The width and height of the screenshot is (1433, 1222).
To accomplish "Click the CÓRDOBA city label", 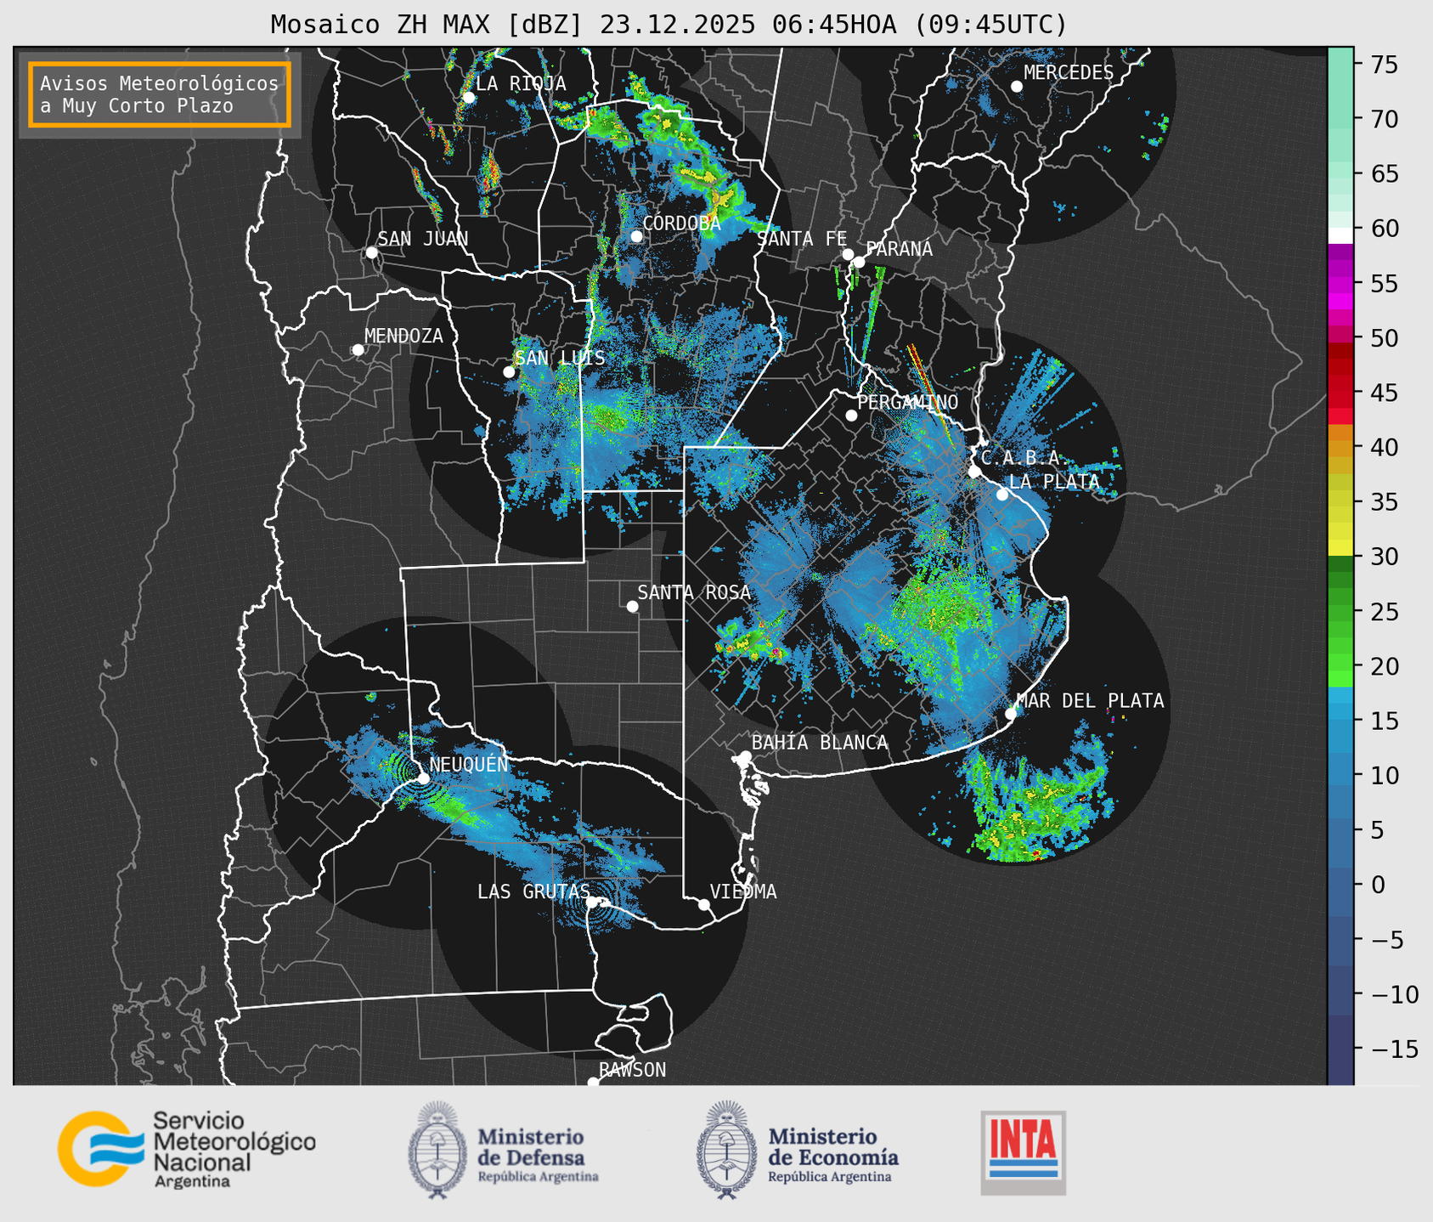I will (x=681, y=223).
